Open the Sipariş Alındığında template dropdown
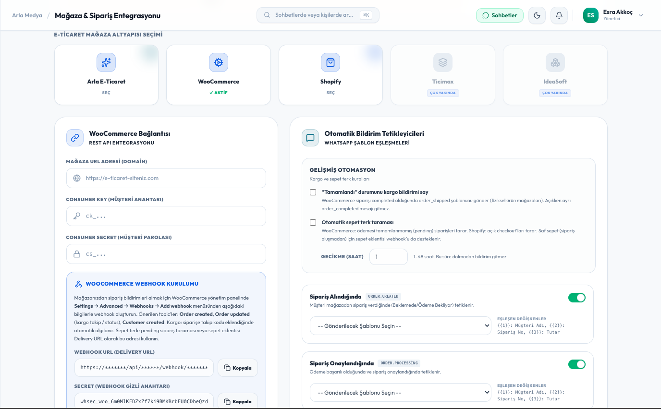 tap(401, 326)
